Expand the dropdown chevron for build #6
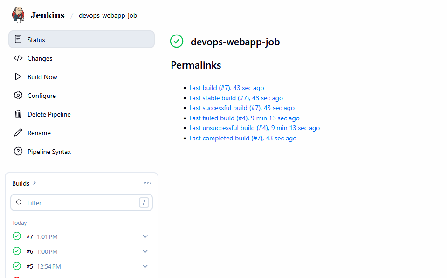This screenshot has height=278, width=447. coord(145,251)
